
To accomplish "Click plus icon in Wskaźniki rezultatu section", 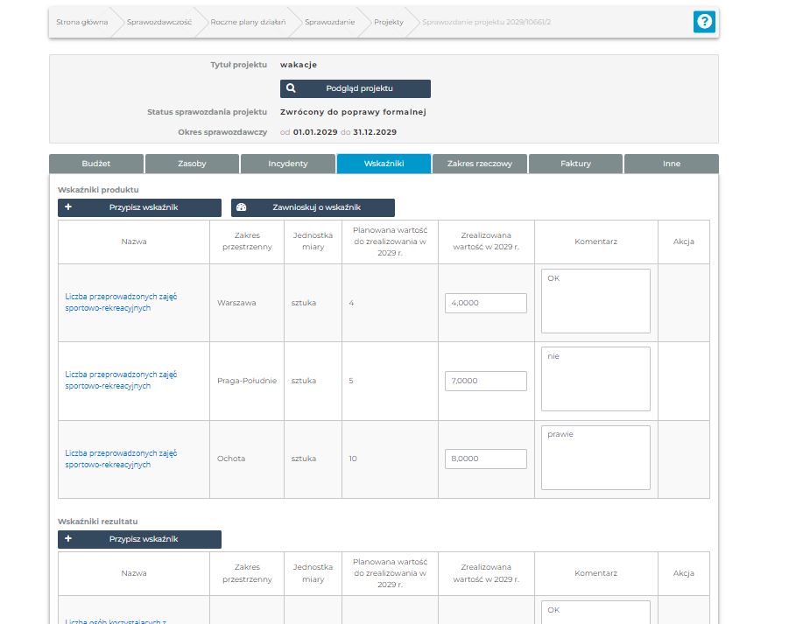I will click(x=68, y=539).
